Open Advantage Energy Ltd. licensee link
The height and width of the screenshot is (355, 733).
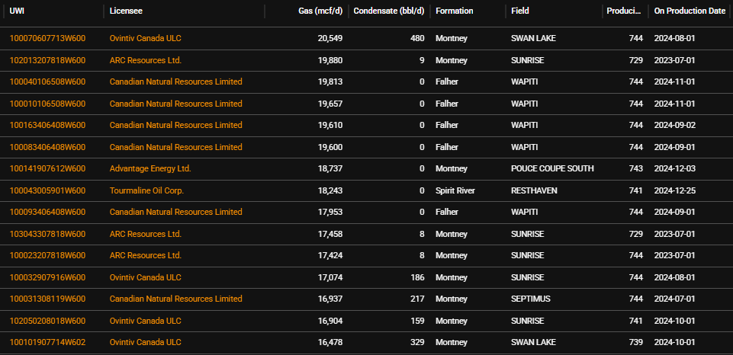(150, 168)
